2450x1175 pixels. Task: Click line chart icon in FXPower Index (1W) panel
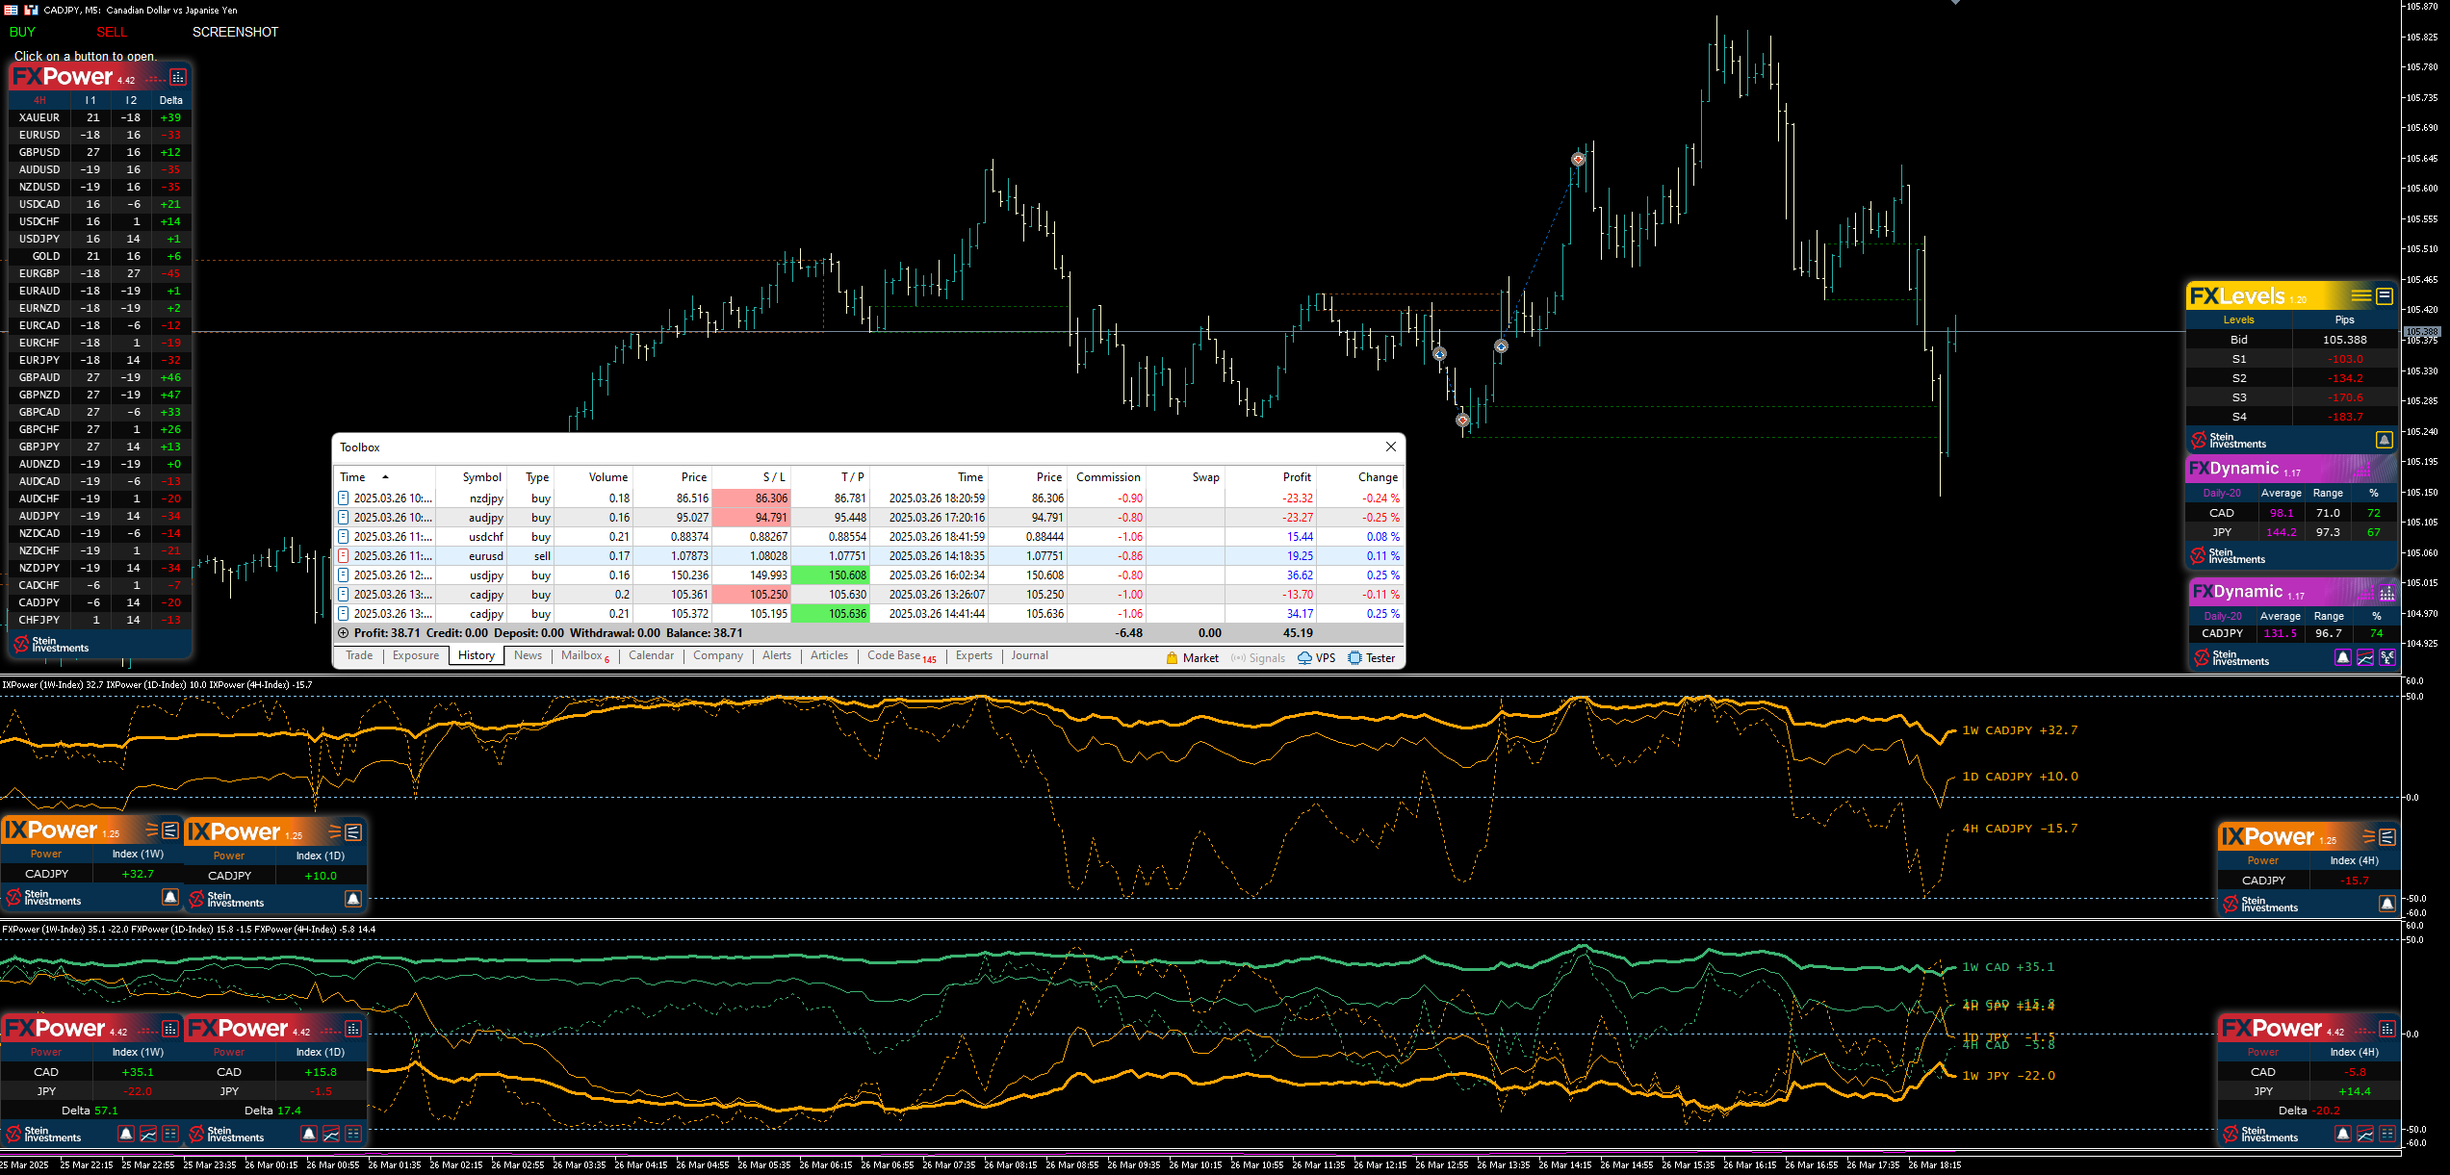point(148,1134)
